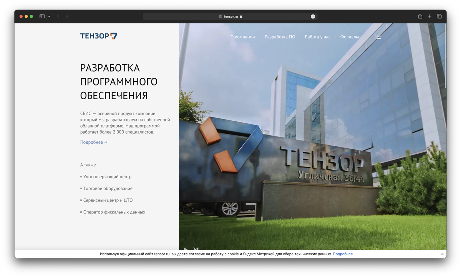Click the padlock icon next to tensor.ru
Image resolution: width=461 pixels, height=277 pixels.
tap(241, 16)
